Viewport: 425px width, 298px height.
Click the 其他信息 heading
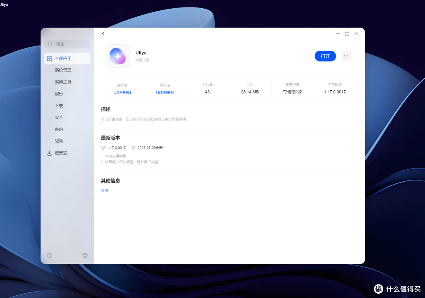point(110,181)
